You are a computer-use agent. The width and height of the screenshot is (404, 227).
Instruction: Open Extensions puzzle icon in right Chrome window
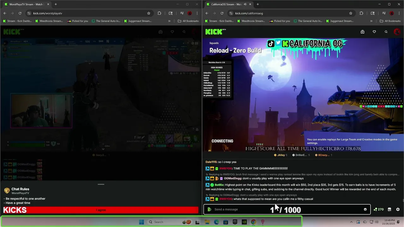pyautogui.click(x=361, y=13)
